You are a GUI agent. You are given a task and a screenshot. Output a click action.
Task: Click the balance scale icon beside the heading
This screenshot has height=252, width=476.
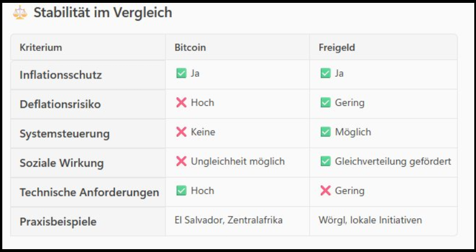20,13
